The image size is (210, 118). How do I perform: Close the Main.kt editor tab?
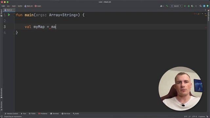coord(14,10)
